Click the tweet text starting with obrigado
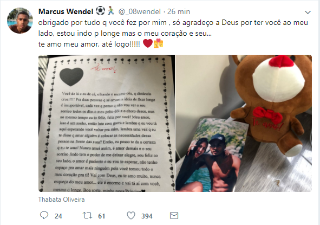 (173, 33)
